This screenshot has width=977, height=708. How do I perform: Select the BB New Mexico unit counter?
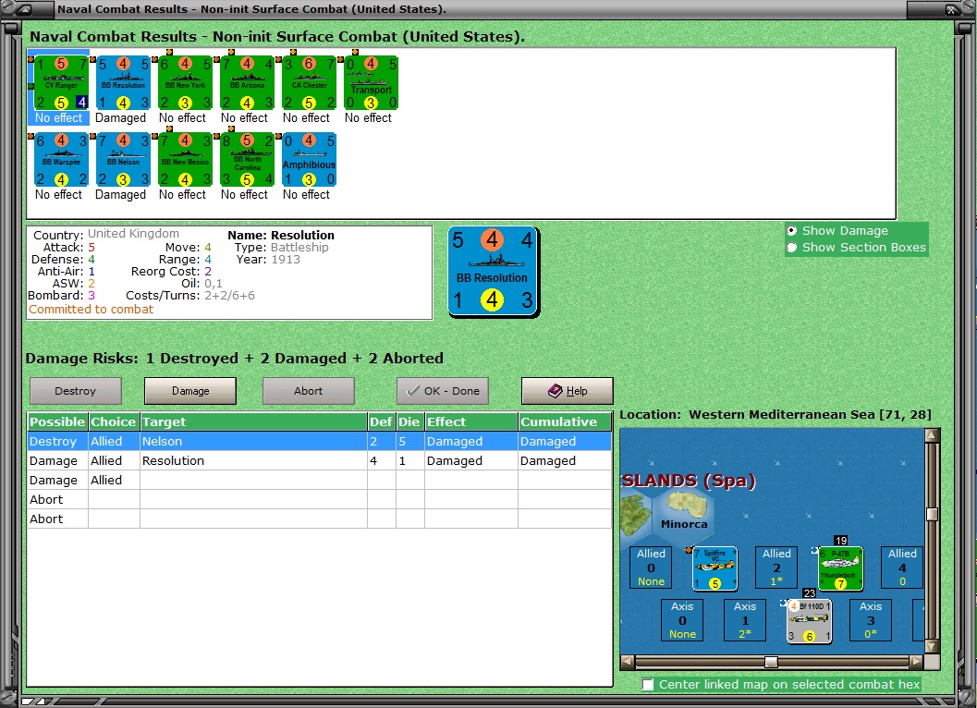(x=185, y=160)
